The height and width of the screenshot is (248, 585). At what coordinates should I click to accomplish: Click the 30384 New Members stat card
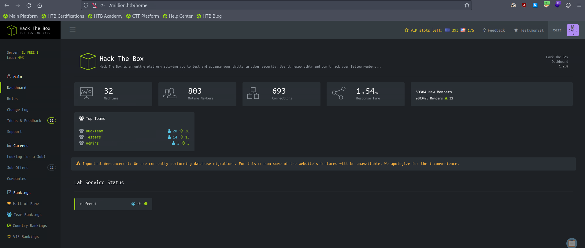(x=491, y=94)
